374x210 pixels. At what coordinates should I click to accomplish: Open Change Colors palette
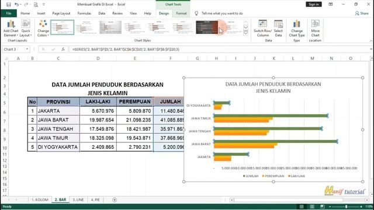(43, 29)
